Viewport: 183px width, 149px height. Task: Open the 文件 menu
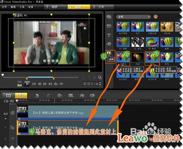(x=4, y=7)
